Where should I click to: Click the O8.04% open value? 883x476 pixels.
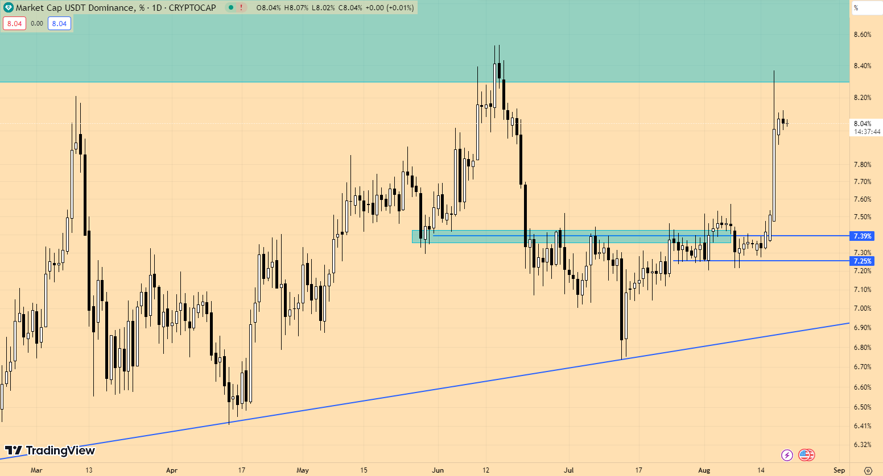[x=269, y=7]
